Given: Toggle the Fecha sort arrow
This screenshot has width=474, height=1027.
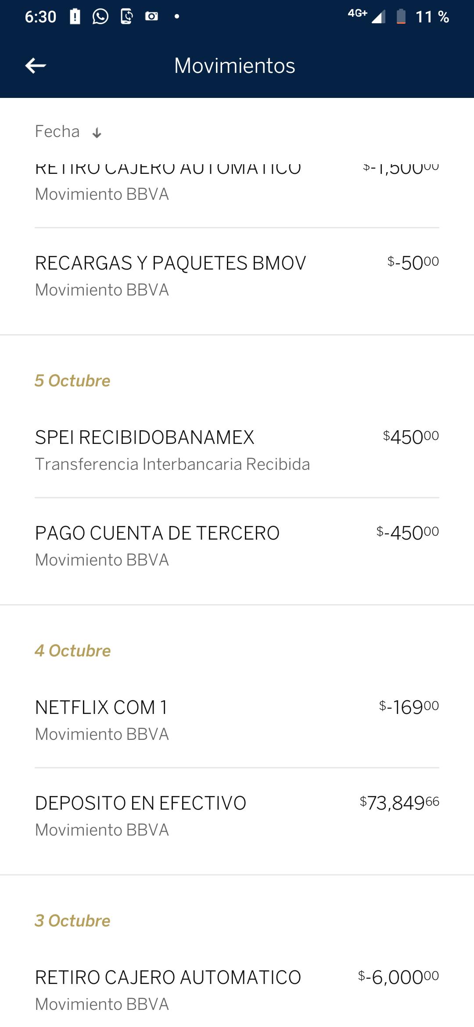Looking at the screenshot, I should click(97, 133).
